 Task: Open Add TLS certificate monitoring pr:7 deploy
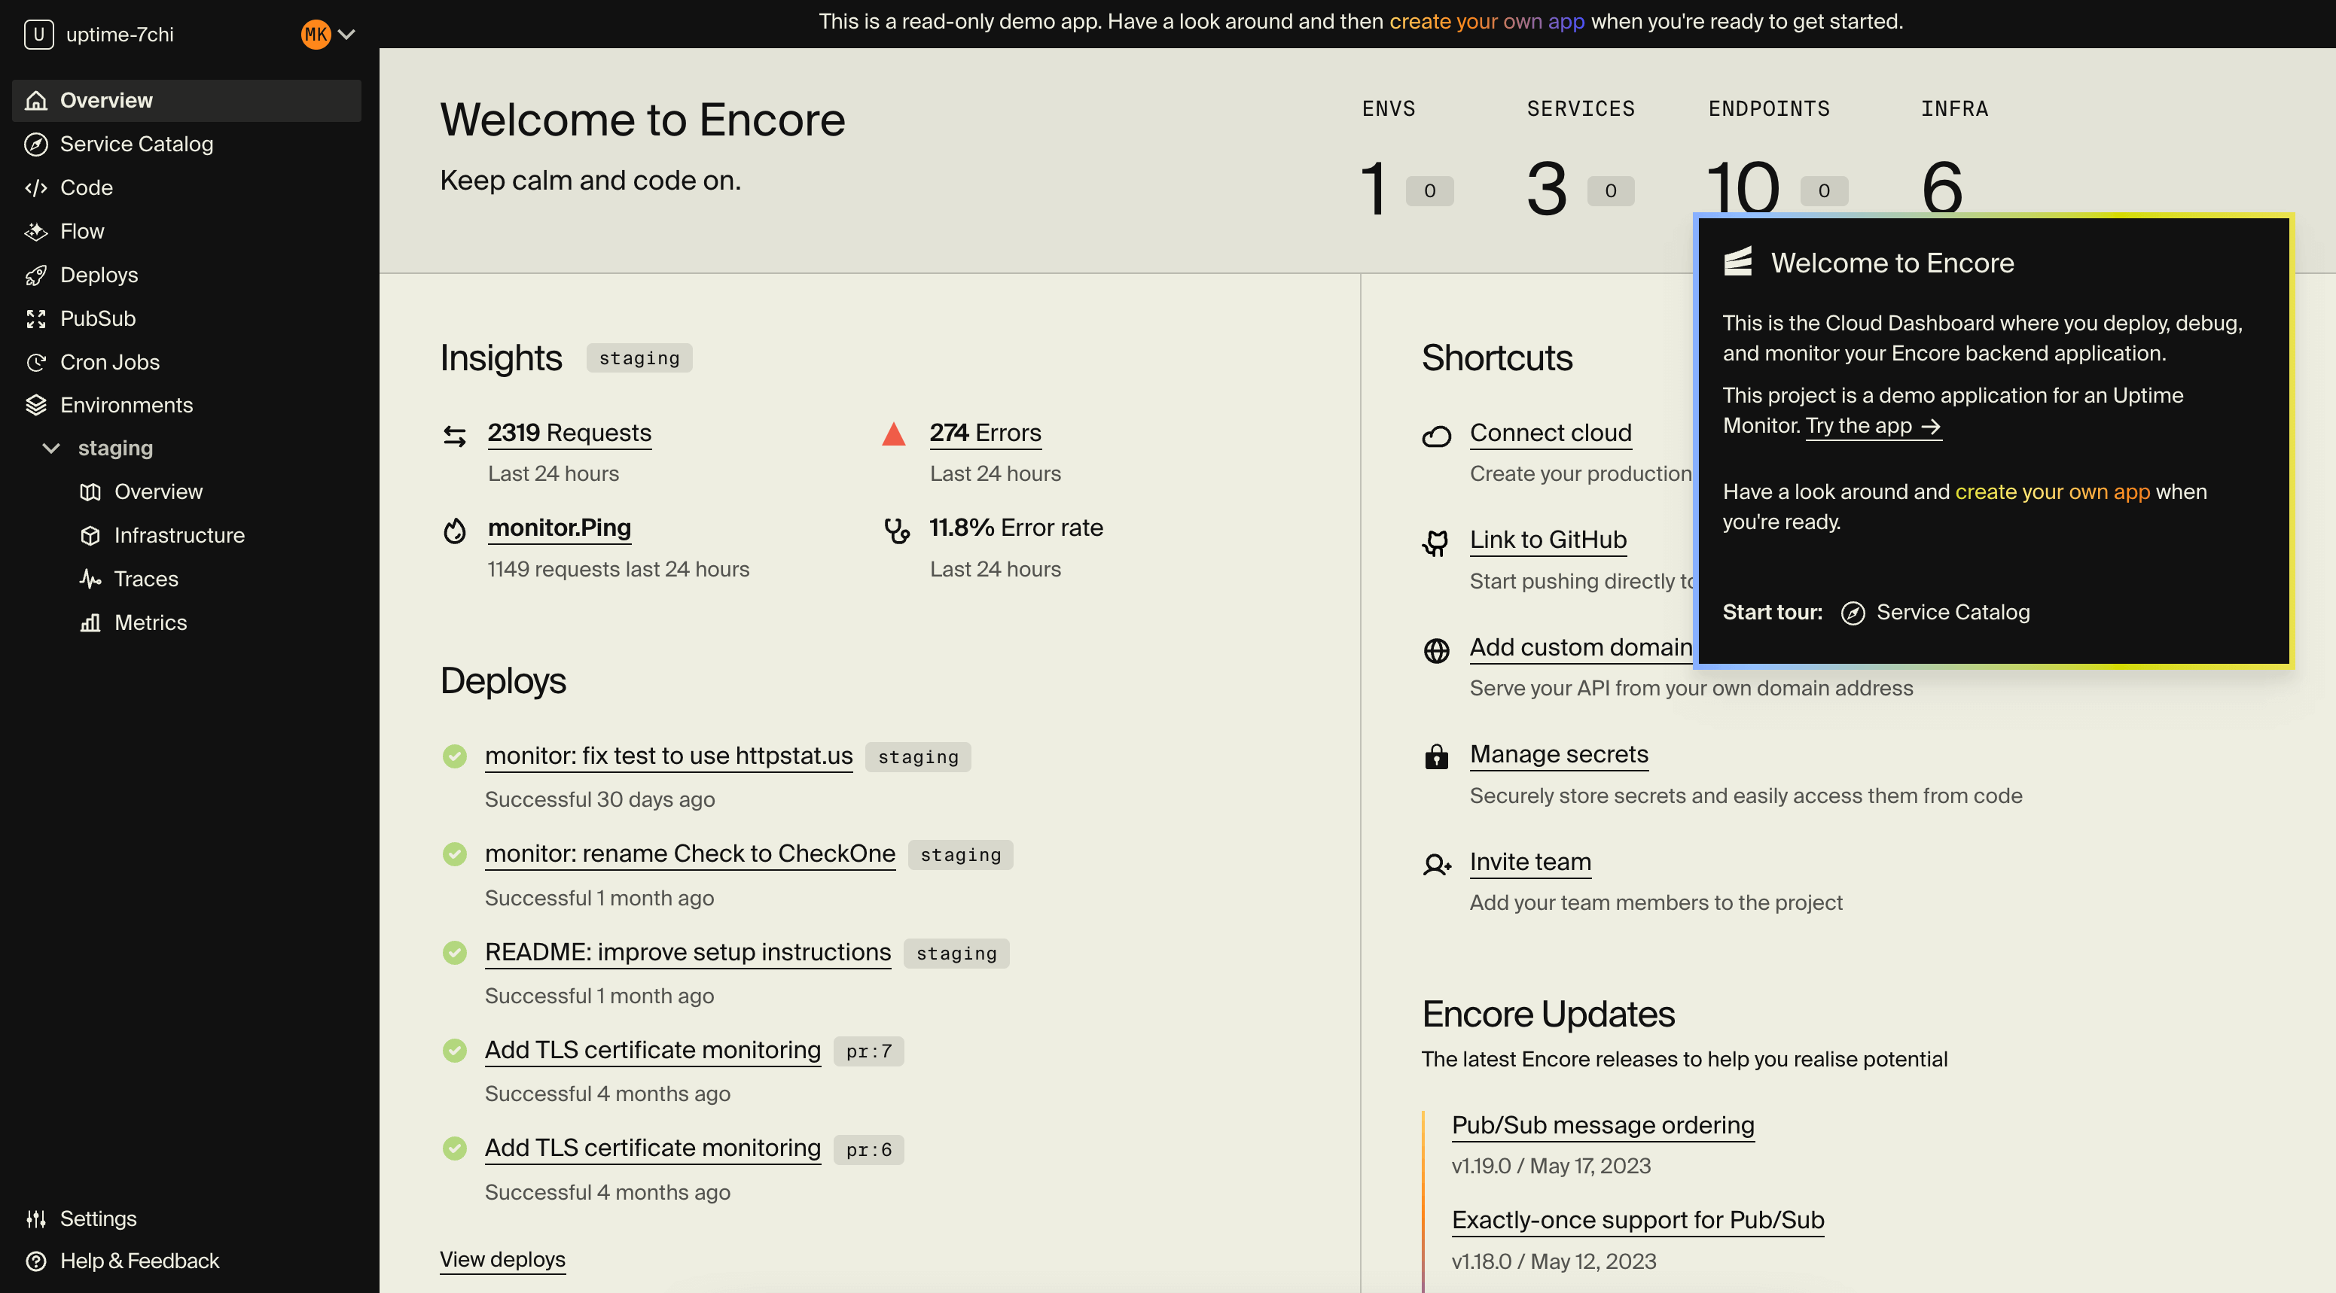click(653, 1050)
